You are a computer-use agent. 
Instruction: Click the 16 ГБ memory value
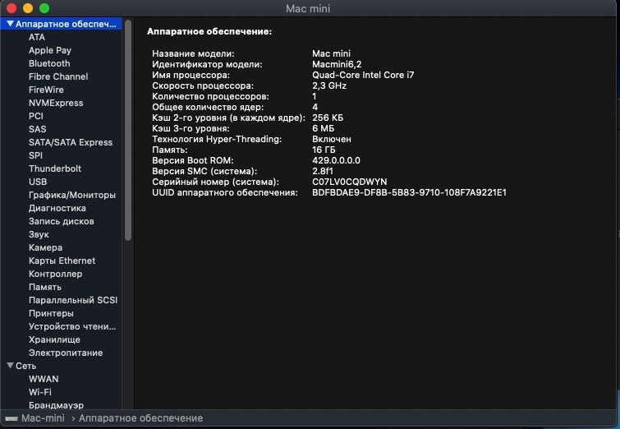324,150
